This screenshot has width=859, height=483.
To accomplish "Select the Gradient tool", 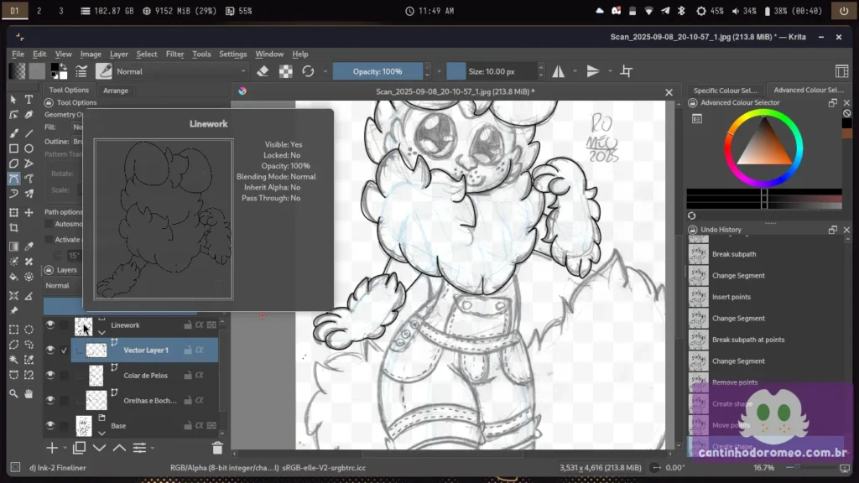I will point(13,247).
